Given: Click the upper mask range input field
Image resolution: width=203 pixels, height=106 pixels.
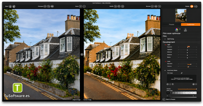Looking at the screenshot, I should click(x=195, y=96).
